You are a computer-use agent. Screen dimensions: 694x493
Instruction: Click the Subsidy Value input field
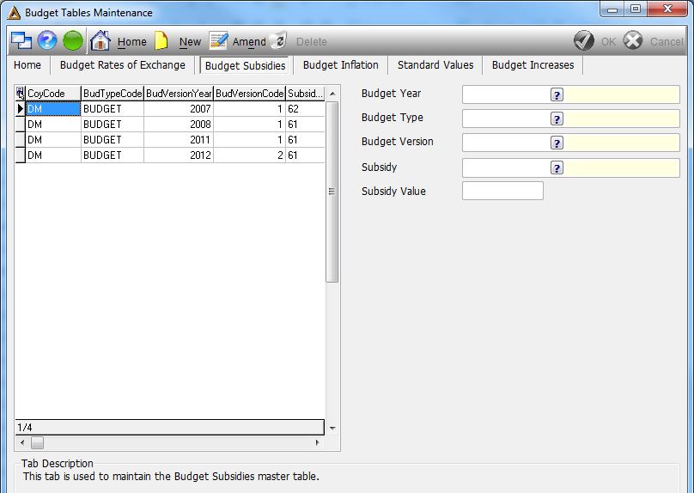coord(502,191)
